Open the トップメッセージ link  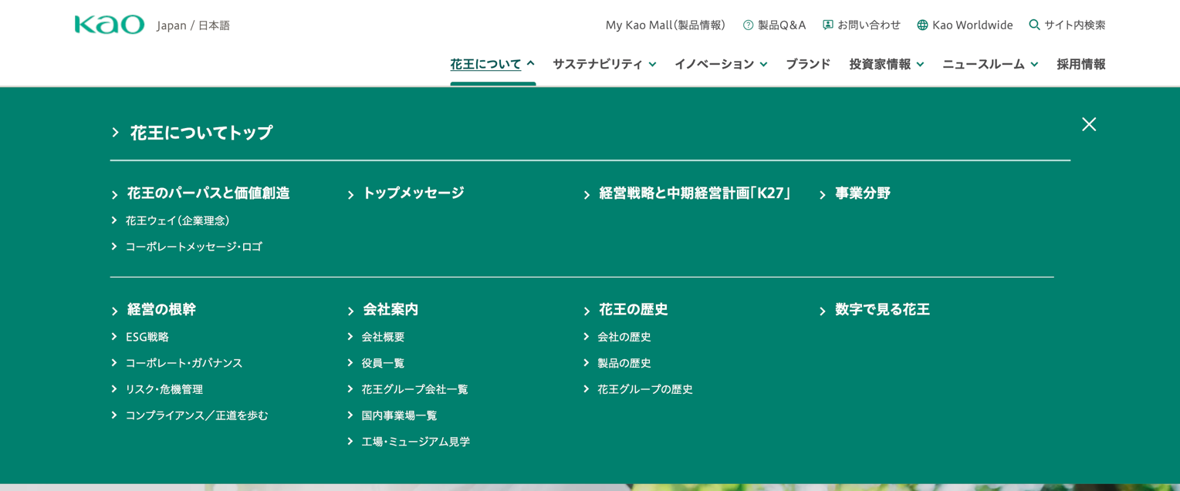click(x=413, y=193)
